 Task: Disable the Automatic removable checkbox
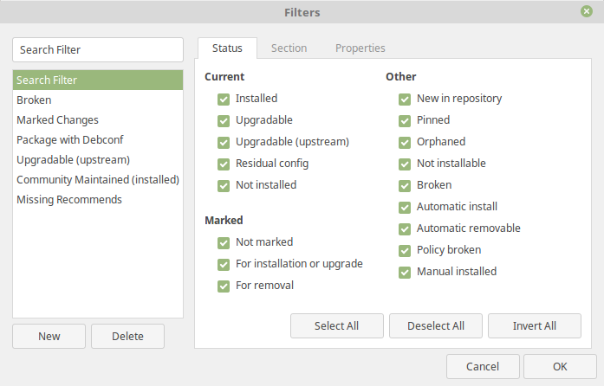click(x=405, y=228)
